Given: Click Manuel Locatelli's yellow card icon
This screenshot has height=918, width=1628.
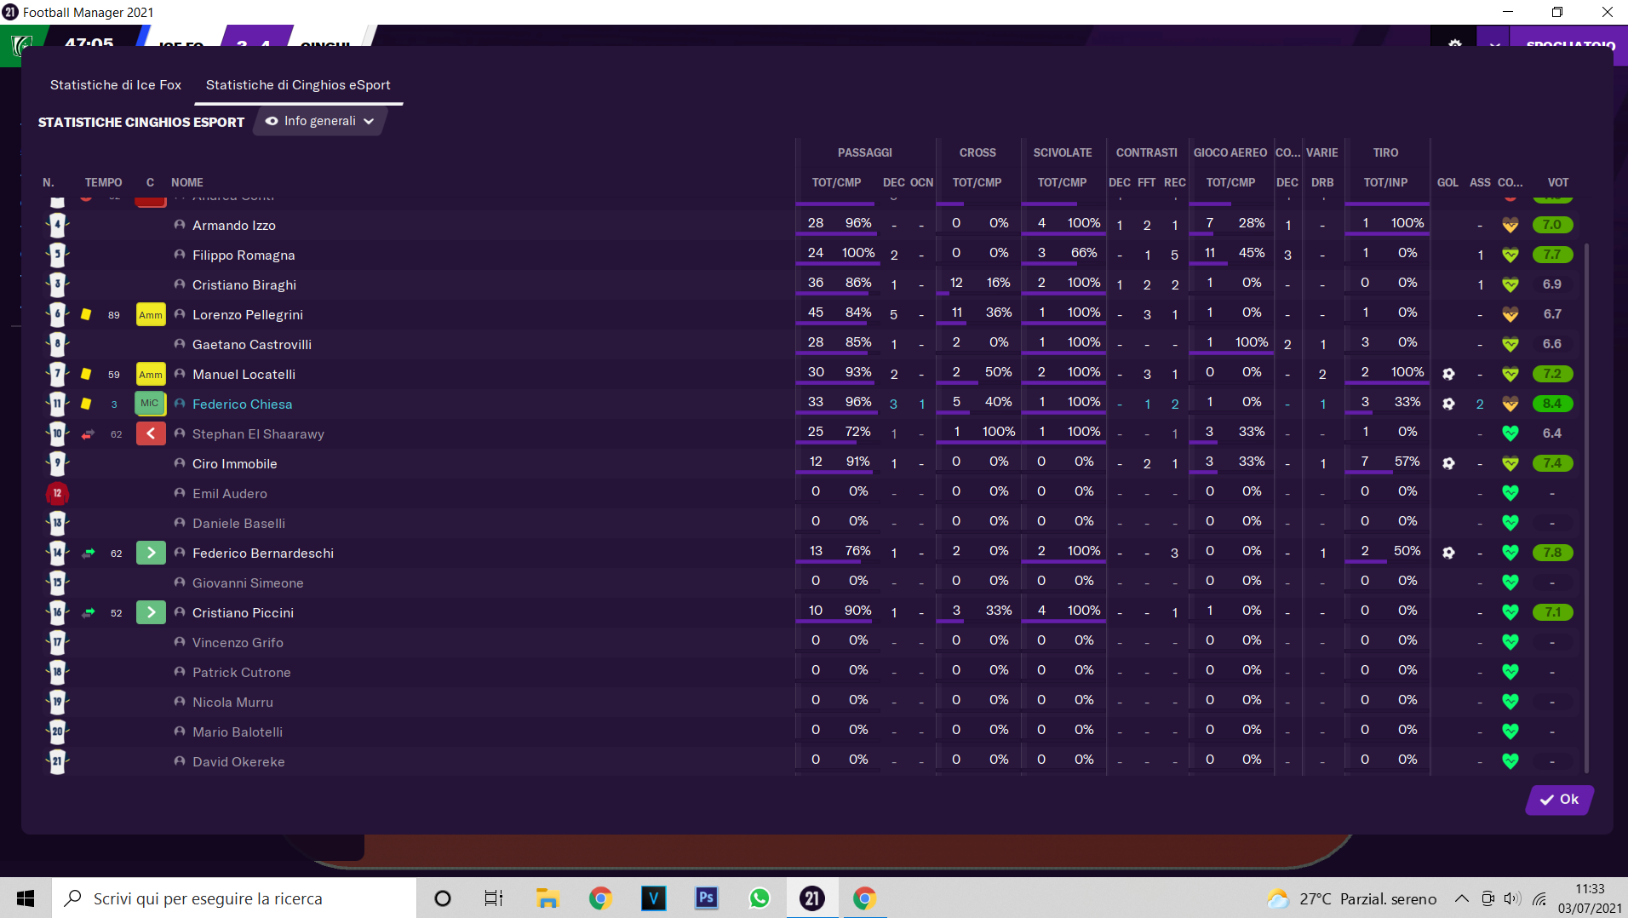Looking at the screenshot, I should 86,374.
